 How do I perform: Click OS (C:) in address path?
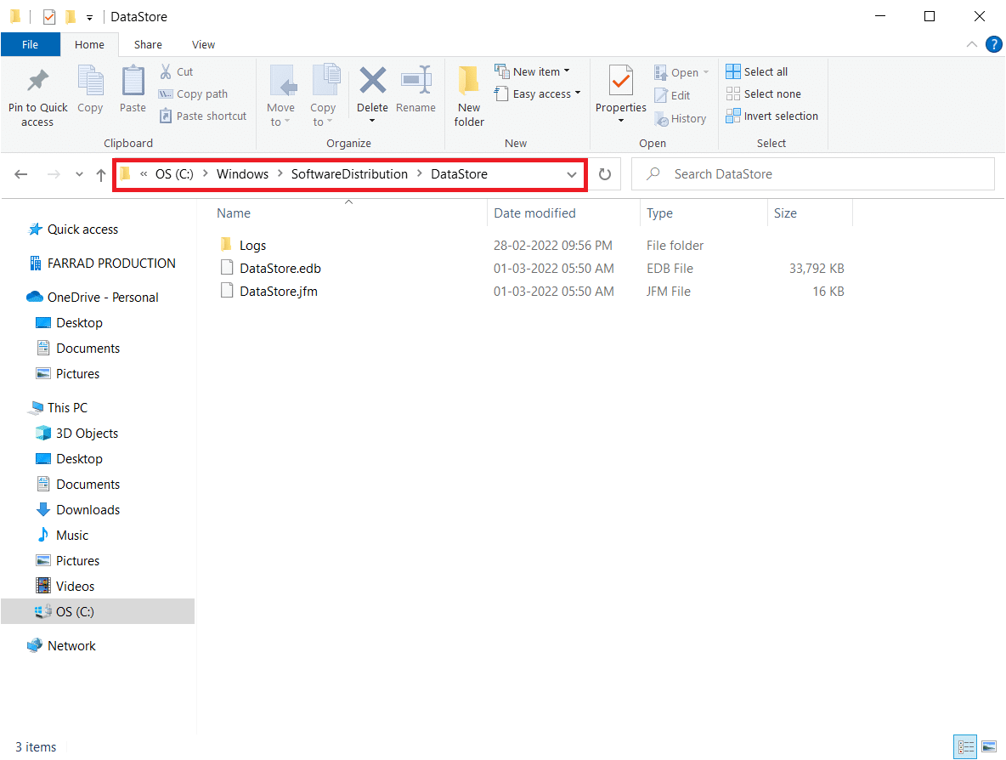(174, 174)
